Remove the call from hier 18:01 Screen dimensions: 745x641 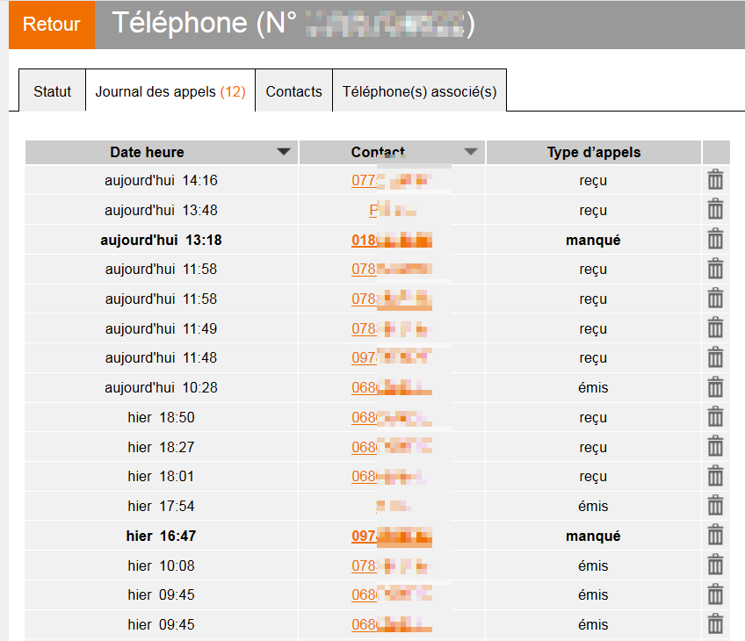click(715, 476)
